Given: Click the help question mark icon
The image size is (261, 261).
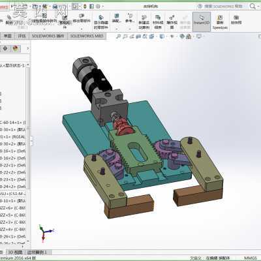Looking at the screenshot, I should click(200, 7).
